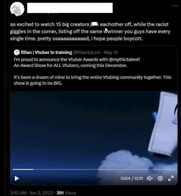
Task: Open the three-dot more options menu
Action: (175, 6)
